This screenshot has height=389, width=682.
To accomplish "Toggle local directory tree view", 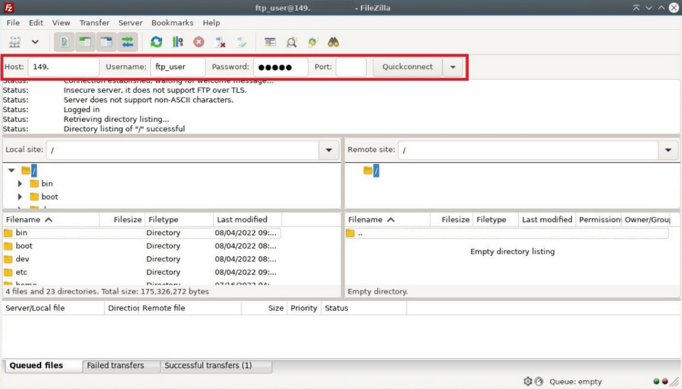I will click(85, 42).
